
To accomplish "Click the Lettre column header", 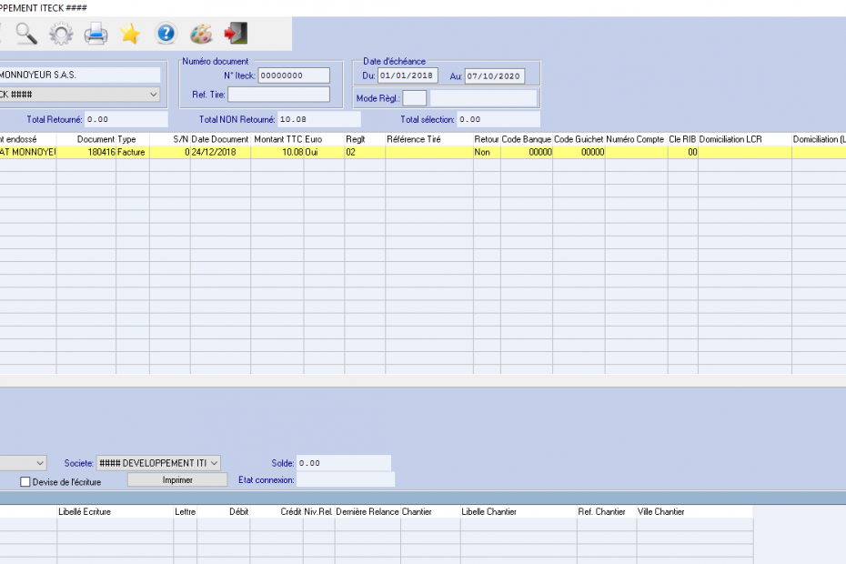I will click(185, 511).
